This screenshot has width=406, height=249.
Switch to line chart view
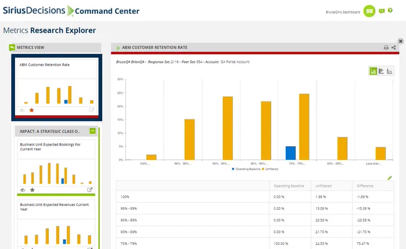pyautogui.click(x=389, y=71)
